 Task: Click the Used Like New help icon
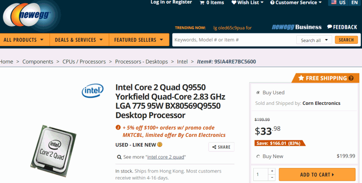[160, 145]
